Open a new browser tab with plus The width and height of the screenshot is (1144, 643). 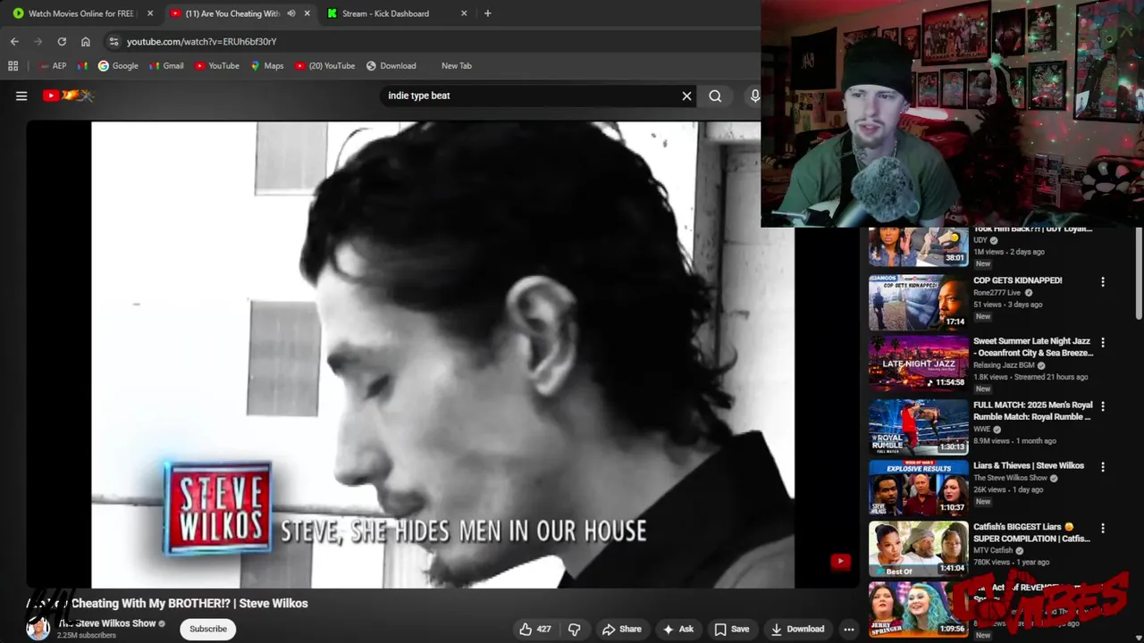487,13
